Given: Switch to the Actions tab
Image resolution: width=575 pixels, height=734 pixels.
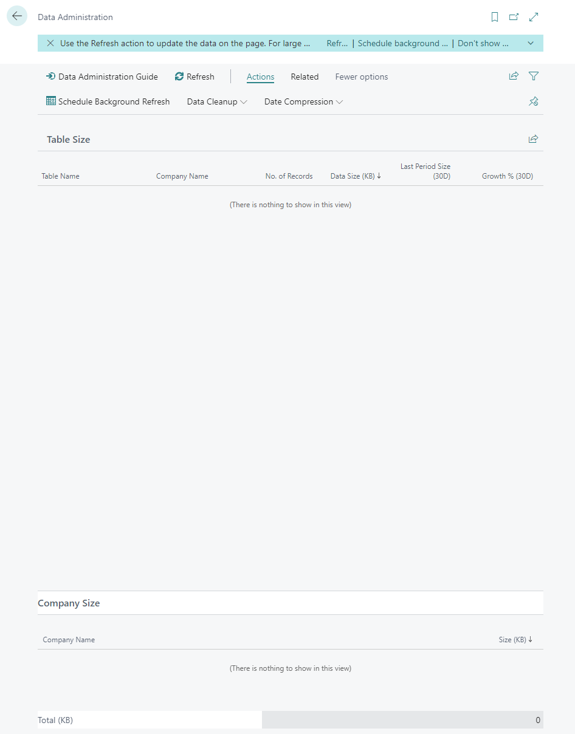Looking at the screenshot, I should (x=261, y=77).
